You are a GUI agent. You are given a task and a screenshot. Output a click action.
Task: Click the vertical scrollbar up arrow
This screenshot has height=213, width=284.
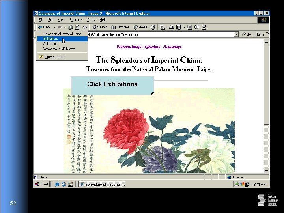pyautogui.click(x=267, y=42)
